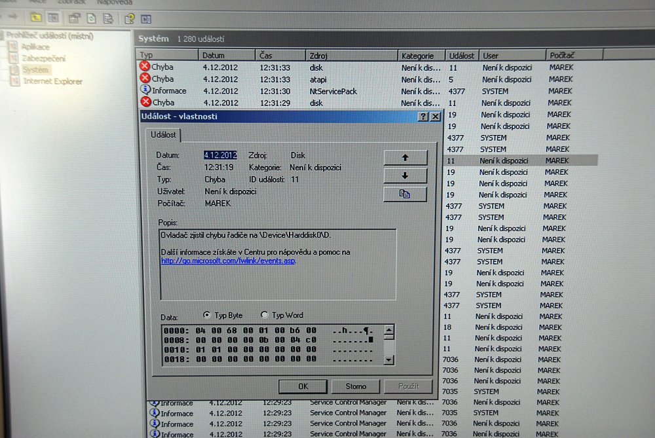
Task: Sort by the User column header
Action: coord(512,56)
